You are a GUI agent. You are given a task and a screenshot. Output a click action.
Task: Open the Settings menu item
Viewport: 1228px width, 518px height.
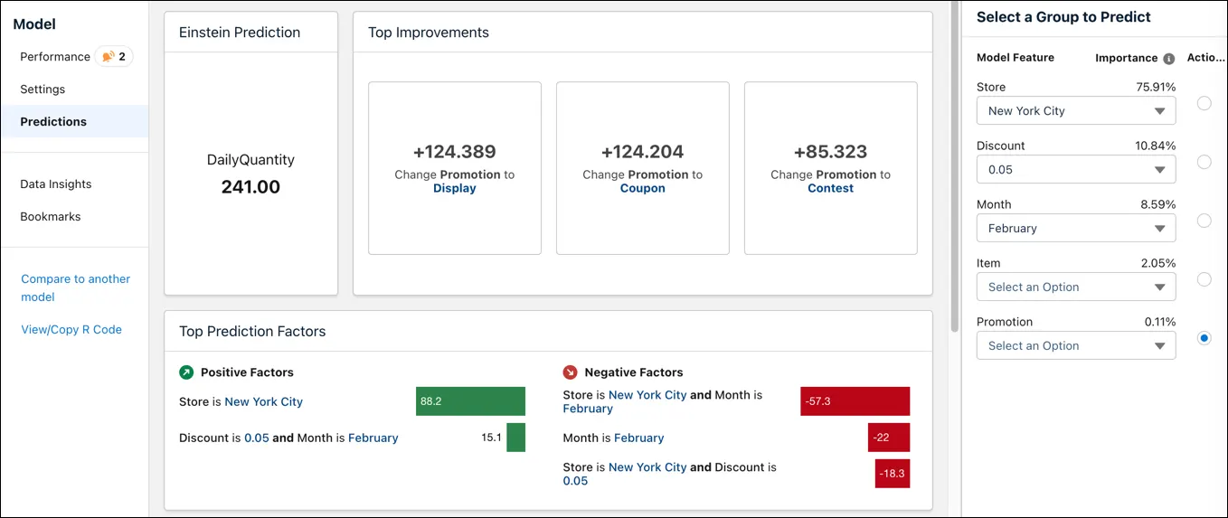43,89
